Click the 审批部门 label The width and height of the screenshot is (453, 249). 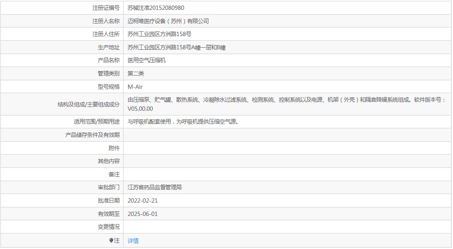point(109,188)
